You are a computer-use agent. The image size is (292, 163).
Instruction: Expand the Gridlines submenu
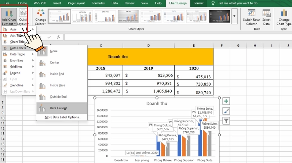click(x=19, y=67)
